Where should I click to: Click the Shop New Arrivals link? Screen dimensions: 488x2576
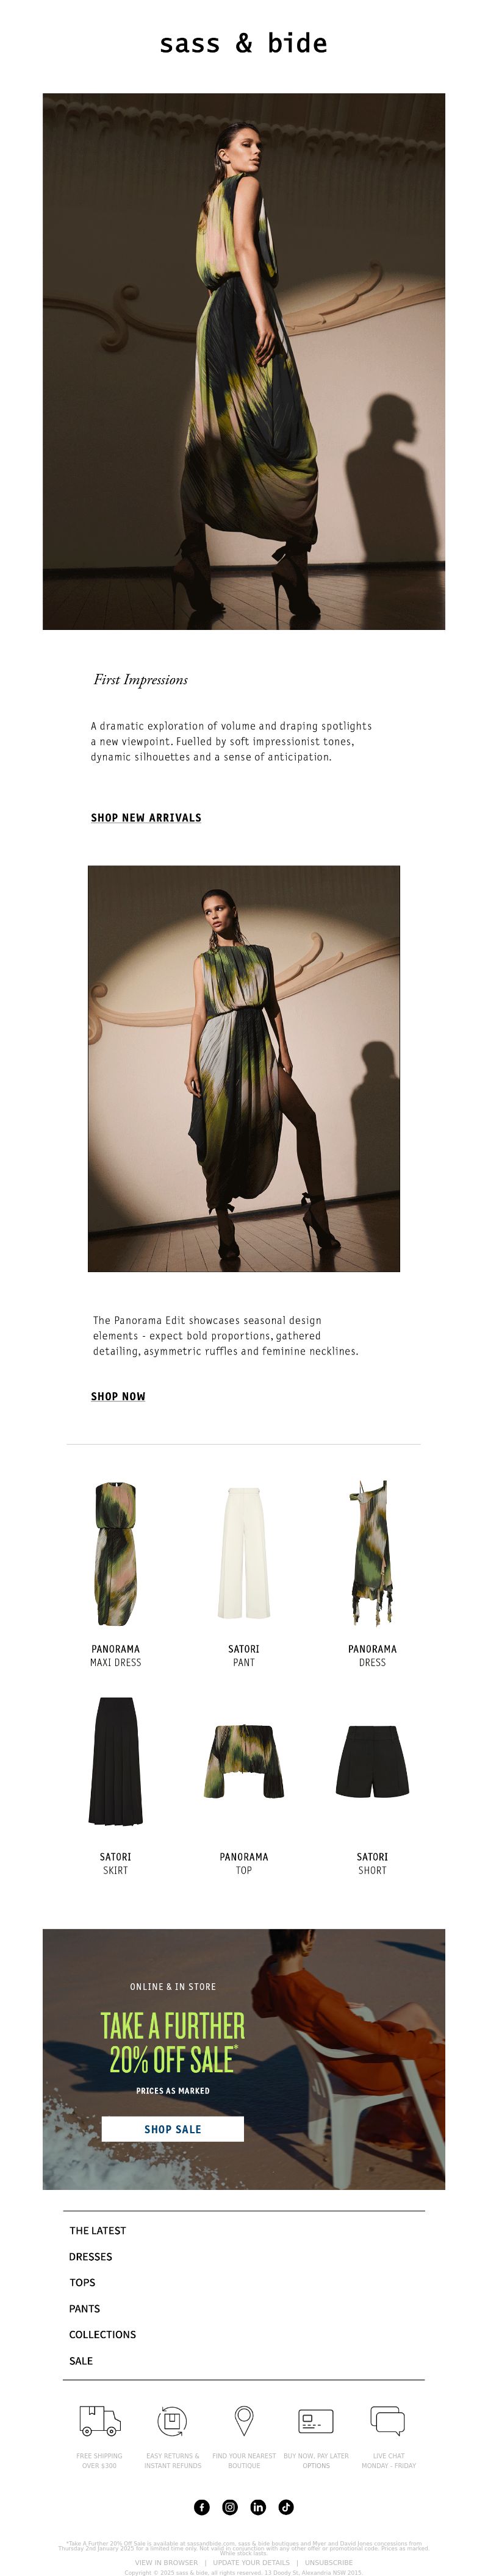coord(146,817)
